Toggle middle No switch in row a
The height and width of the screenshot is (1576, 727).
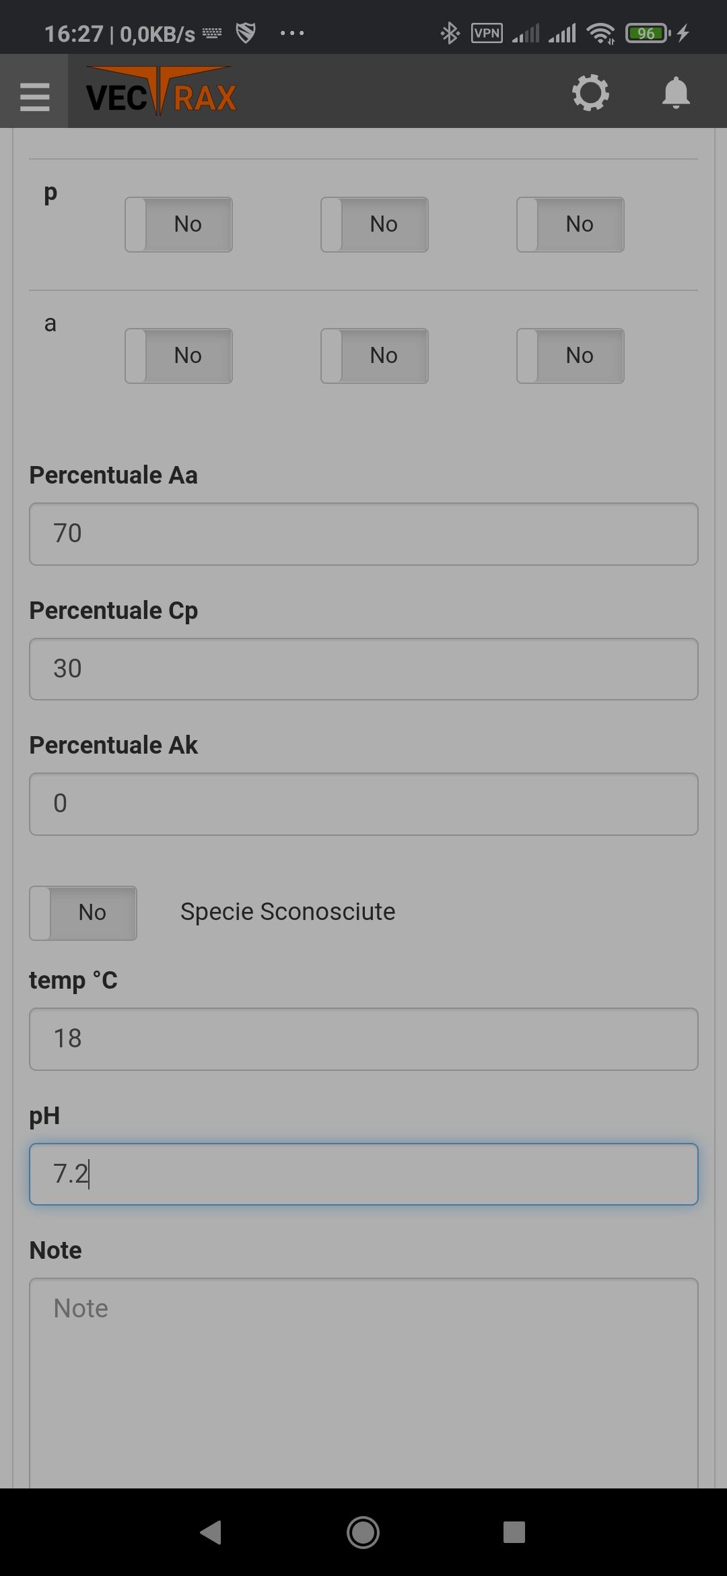pos(374,356)
